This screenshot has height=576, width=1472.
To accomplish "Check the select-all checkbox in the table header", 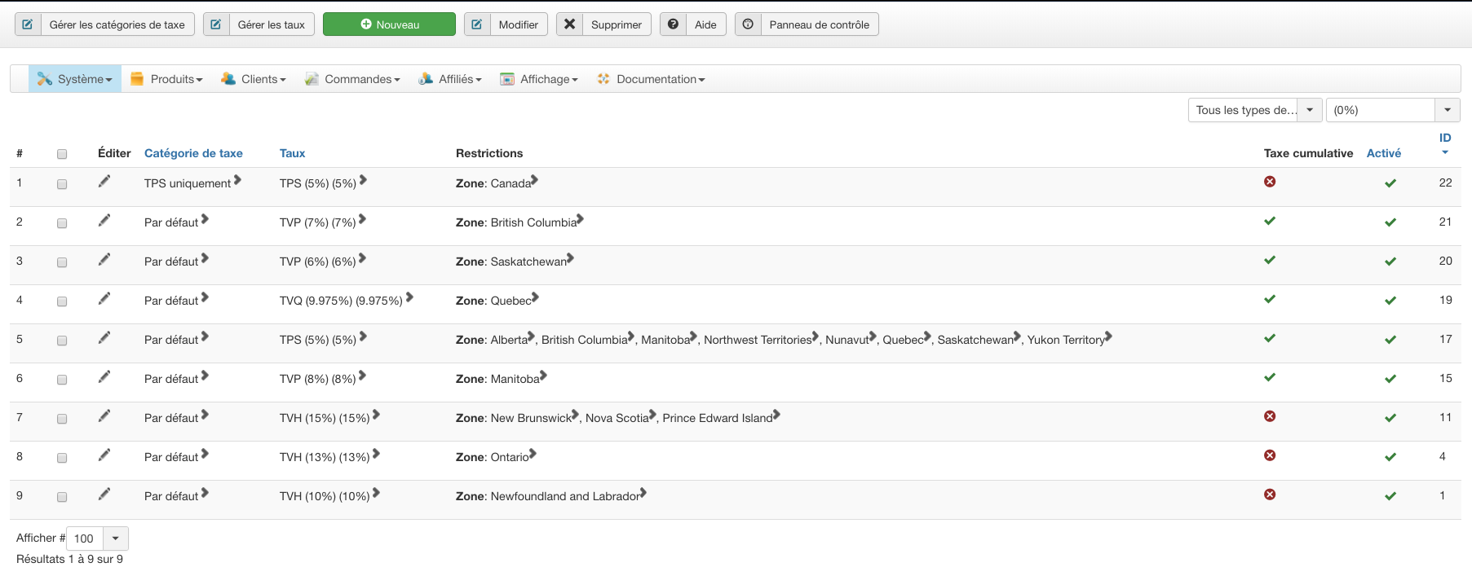I will tap(62, 154).
